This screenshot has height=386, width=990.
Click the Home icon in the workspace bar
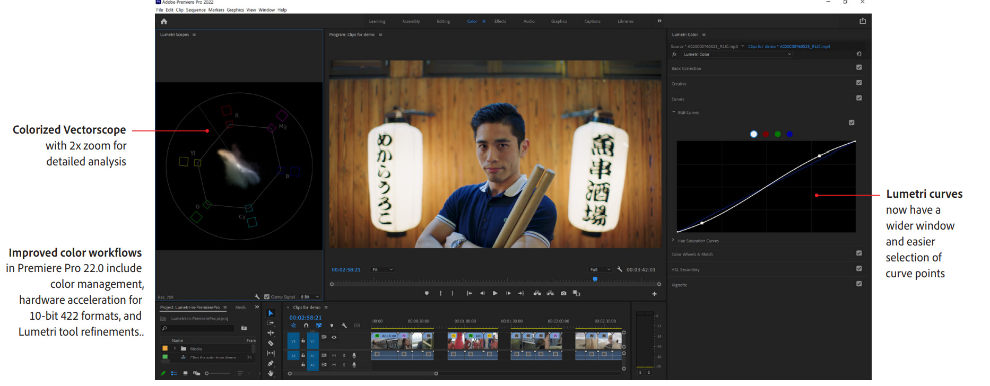(164, 21)
